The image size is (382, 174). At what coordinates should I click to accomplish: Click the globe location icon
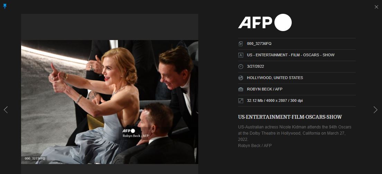[241, 78]
